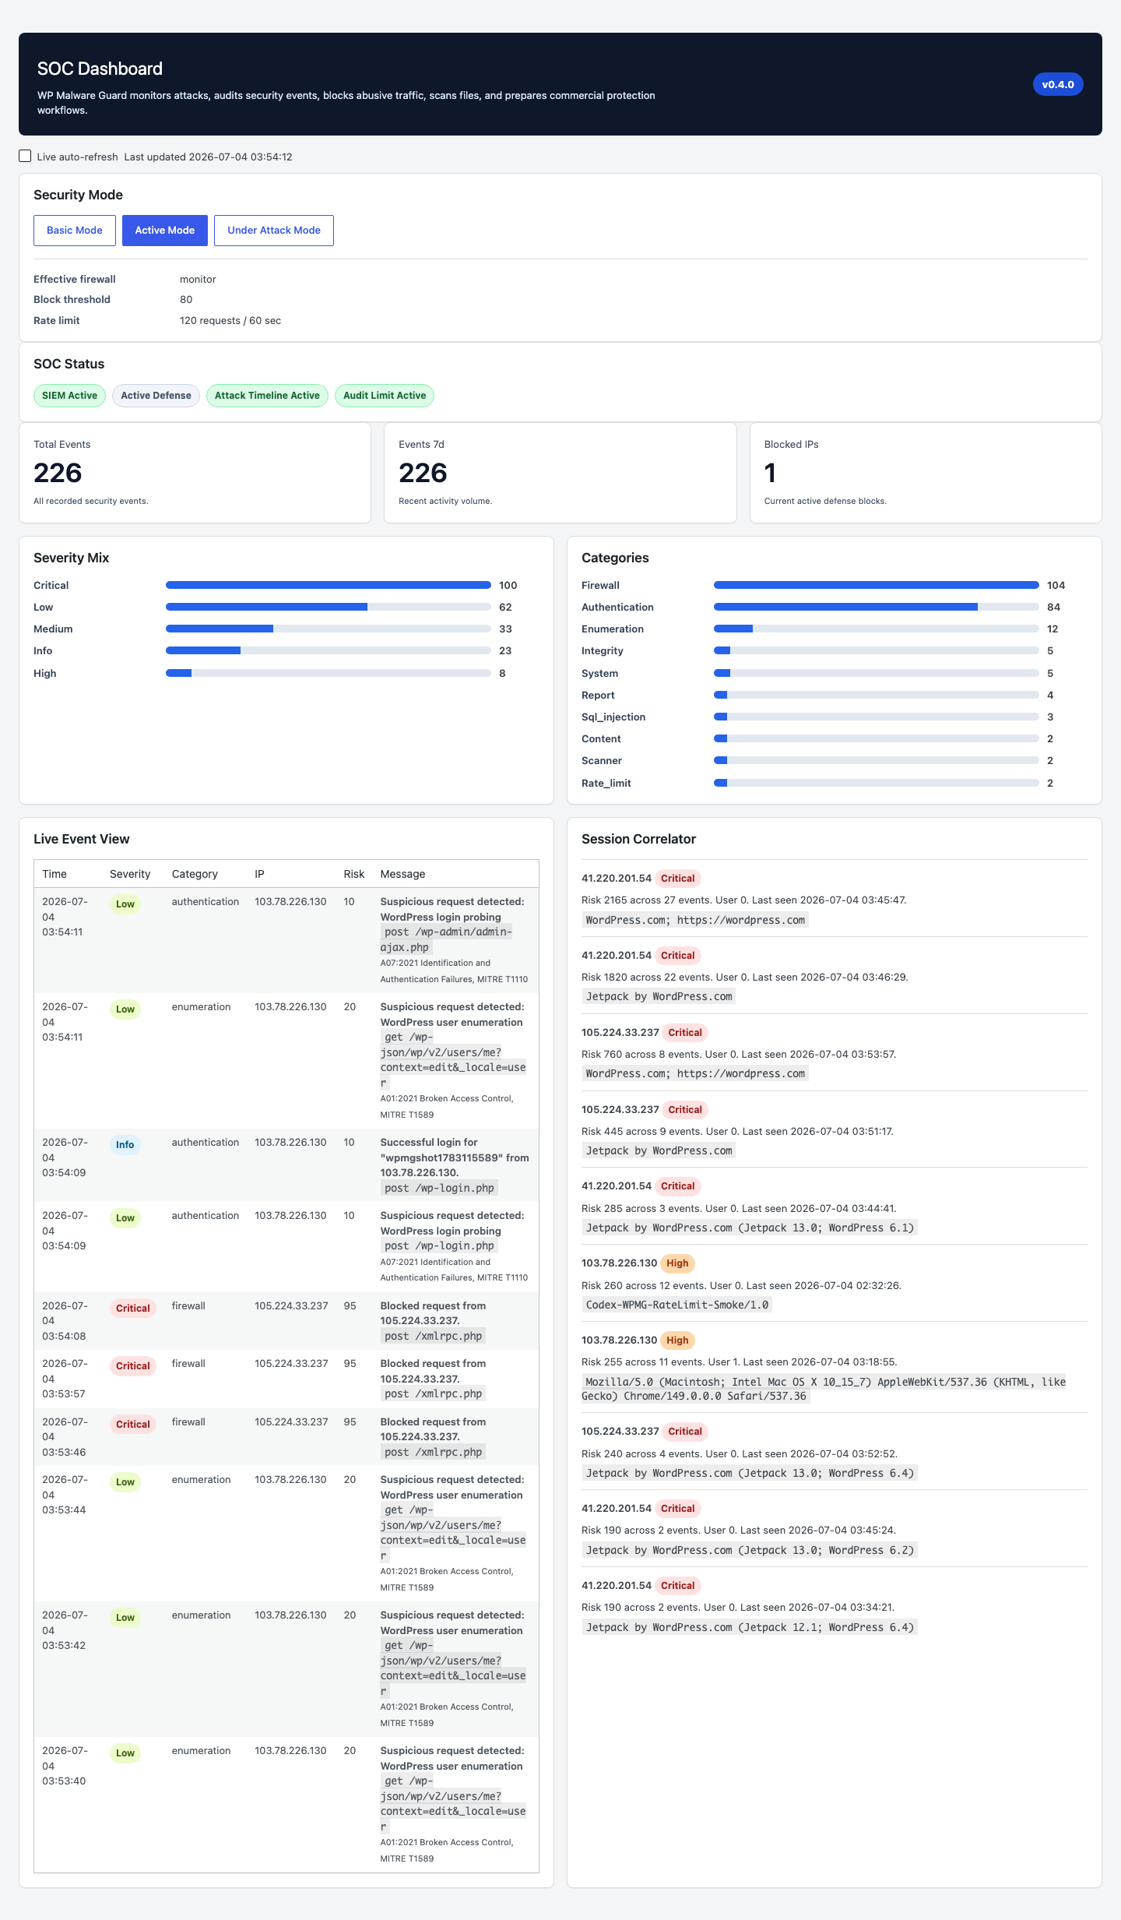Click the Low badge in the 03:54:11 authentication row
The height and width of the screenshot is (1920, 1121).
[x=125, y=904]
